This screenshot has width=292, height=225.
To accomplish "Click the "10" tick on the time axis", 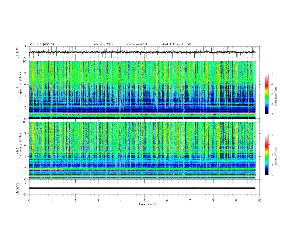I will (x=259, y=200).
